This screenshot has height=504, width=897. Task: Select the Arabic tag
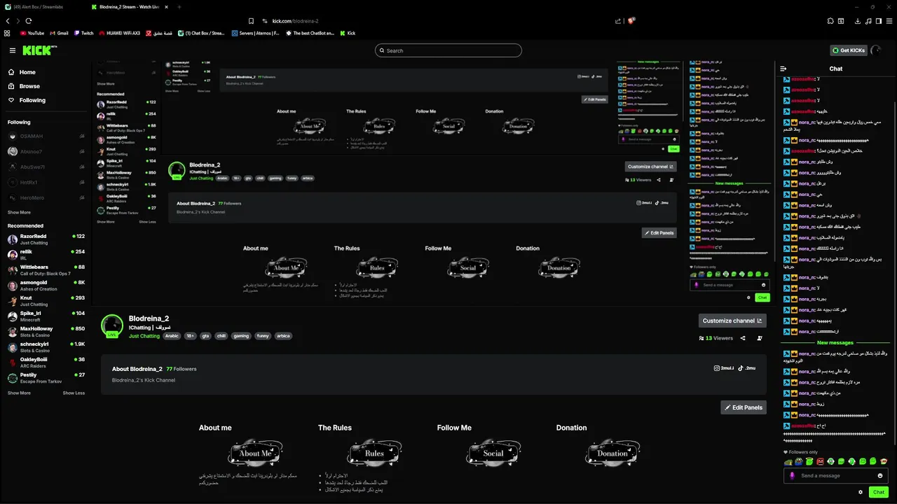coord(172,336)
